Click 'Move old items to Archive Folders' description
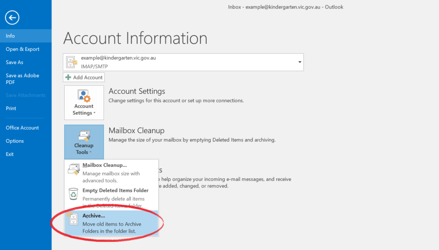Screen dimensions: 439x250 coord(112,228)
